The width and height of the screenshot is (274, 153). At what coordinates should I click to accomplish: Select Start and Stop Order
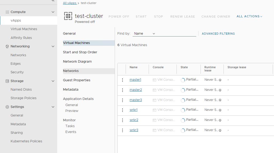pyautogui.click(x=80, y=52)
